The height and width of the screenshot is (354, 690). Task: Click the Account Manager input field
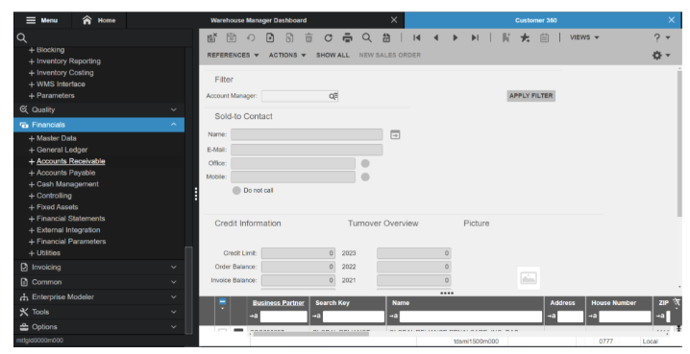coord(295,96)
